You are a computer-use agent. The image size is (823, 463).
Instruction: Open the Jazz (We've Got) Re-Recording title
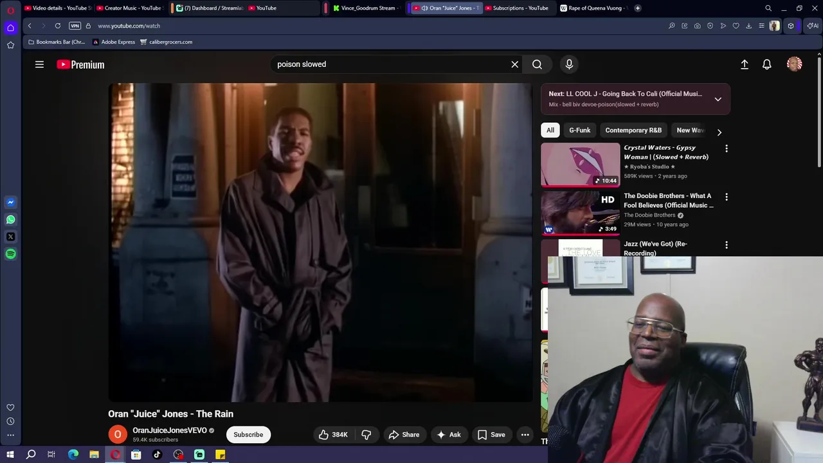(655, 248)
